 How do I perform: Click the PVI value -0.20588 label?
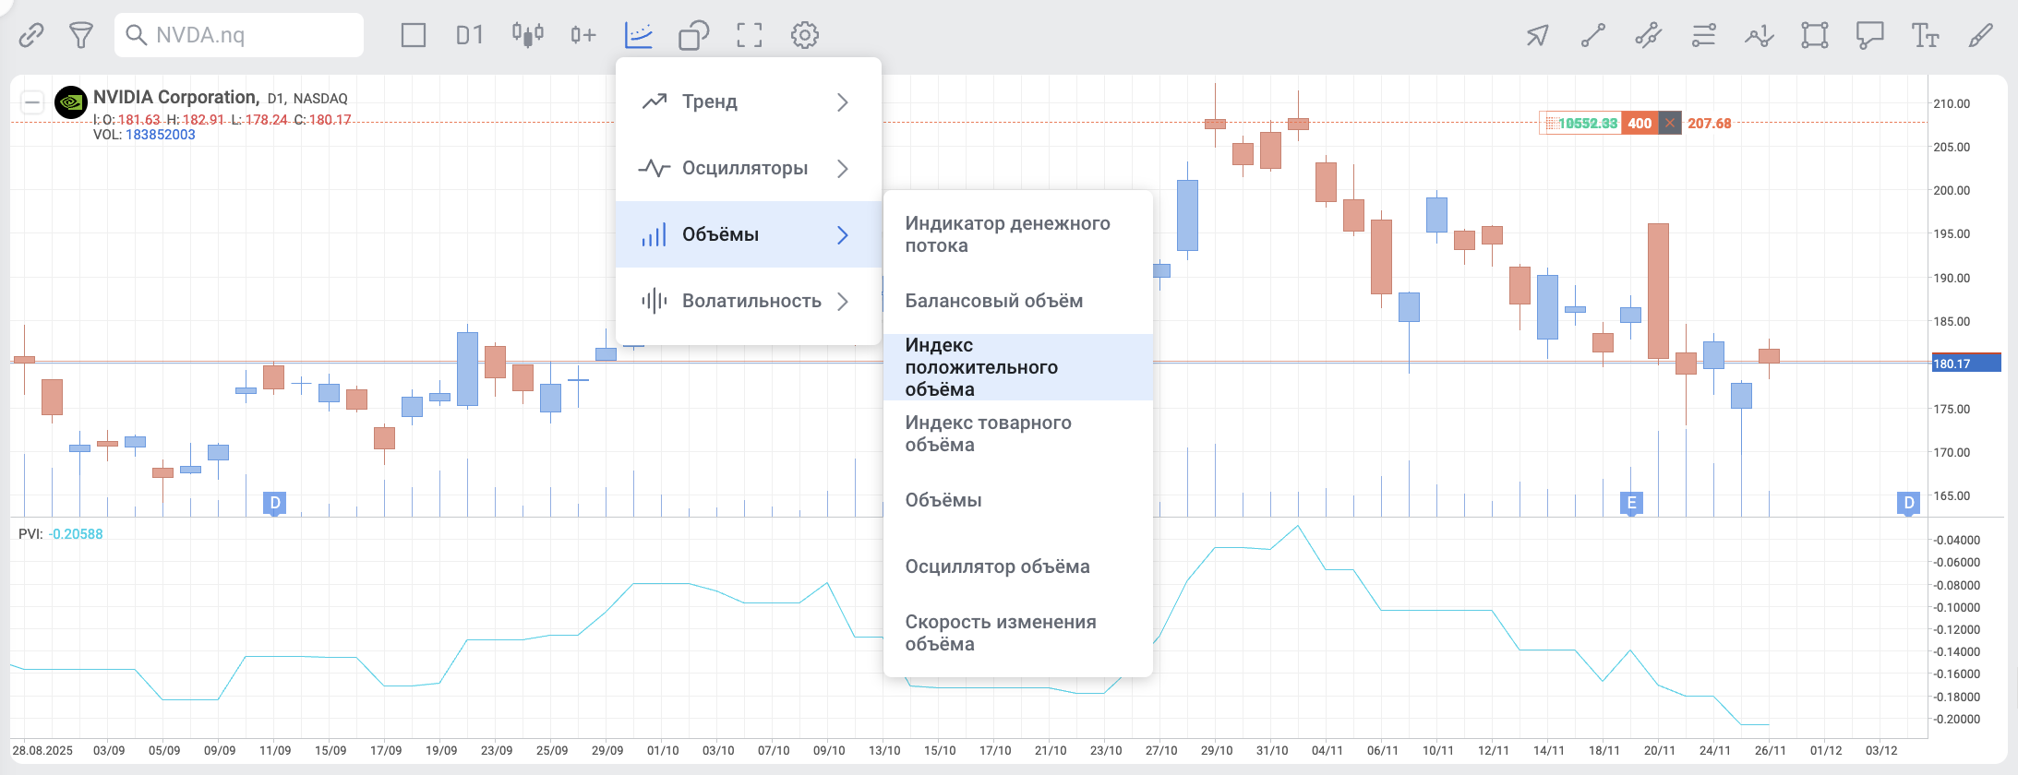tap(76, 534)
